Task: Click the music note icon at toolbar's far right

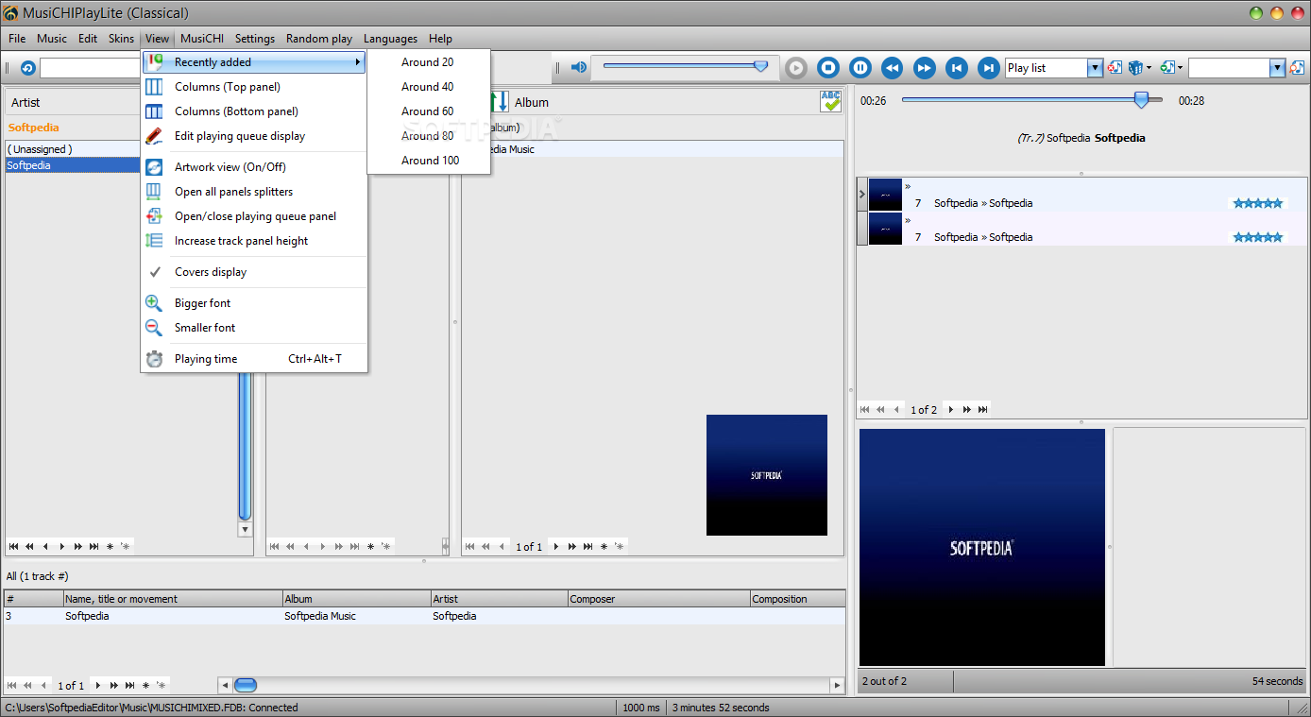Action: [x=1297, y=68]
